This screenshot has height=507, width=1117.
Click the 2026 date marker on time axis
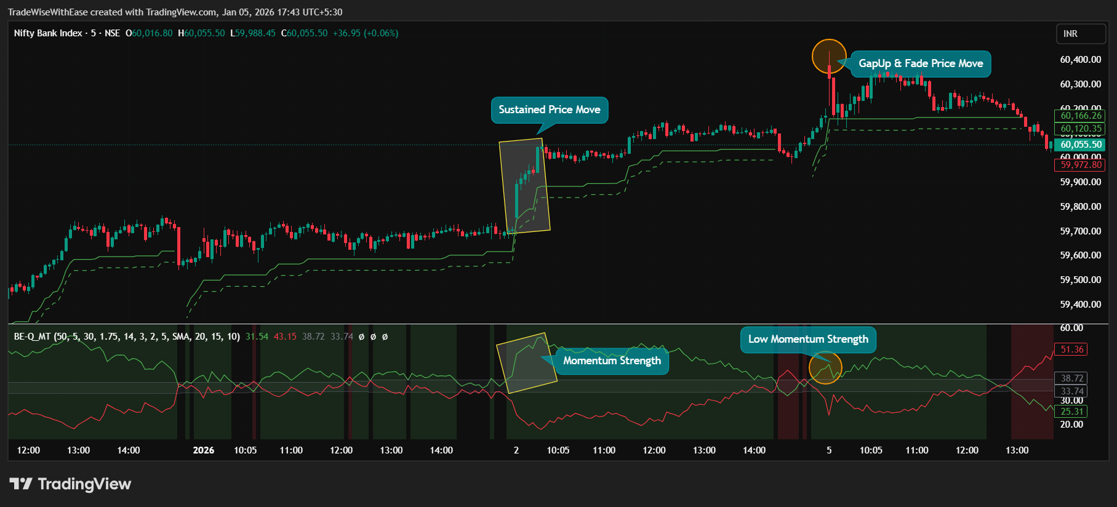pos(204,450)
